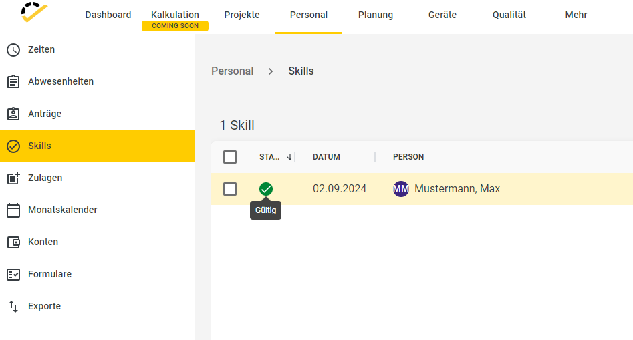This screenshot has width=633, height=340.
Task: Click the Formulare checklist icon
Action: (13, 275)
